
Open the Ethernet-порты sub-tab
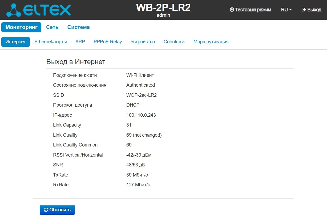coord(51,42)
